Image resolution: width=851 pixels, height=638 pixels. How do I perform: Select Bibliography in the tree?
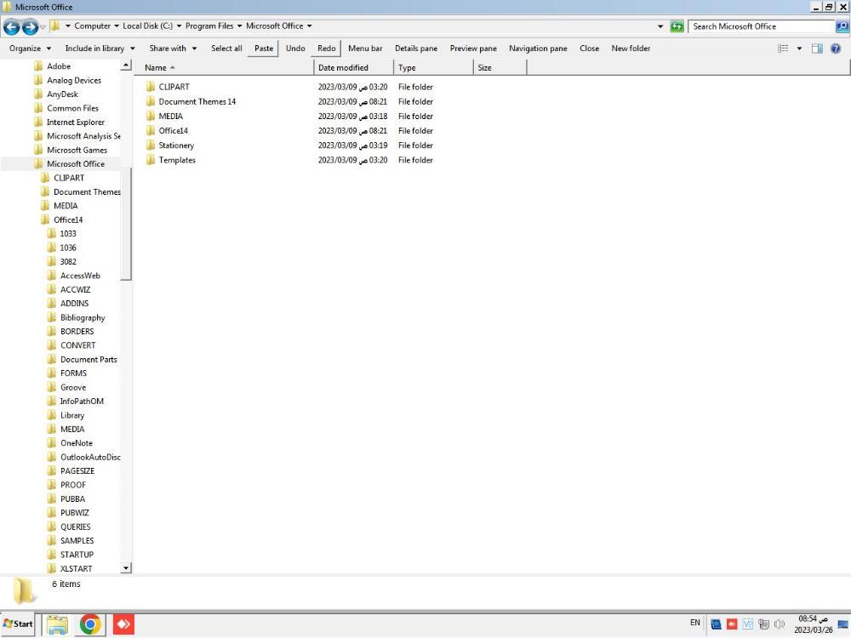coord(83,318)
